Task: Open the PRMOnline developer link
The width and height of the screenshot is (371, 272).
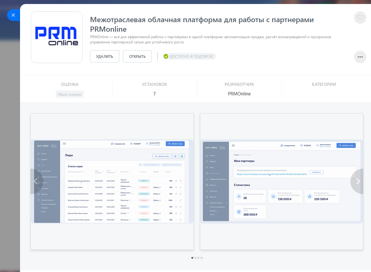Action: 239,94
